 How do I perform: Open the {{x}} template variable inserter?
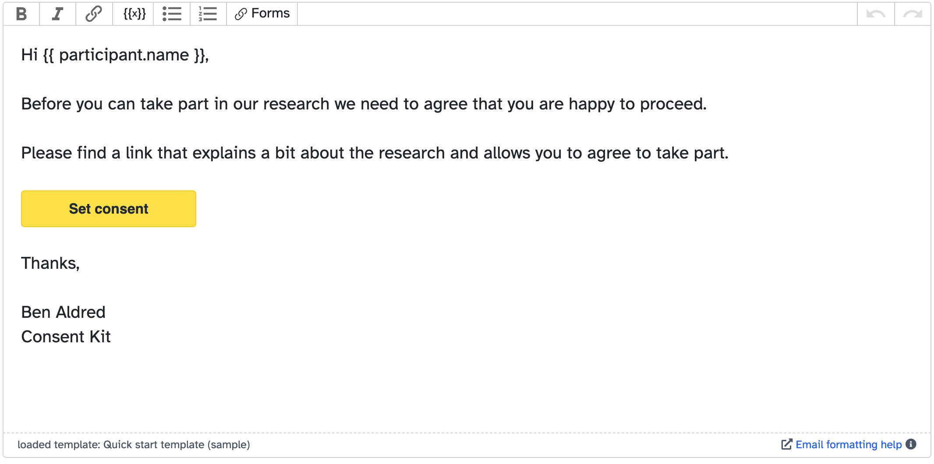[133, 14]
